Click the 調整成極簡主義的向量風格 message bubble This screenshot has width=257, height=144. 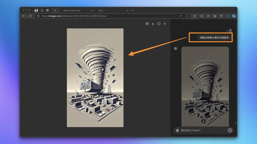point(214,37)
